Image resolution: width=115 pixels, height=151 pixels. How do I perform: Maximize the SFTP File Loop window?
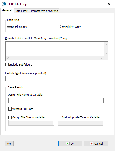pyautogui.click(x=97, y=4)
